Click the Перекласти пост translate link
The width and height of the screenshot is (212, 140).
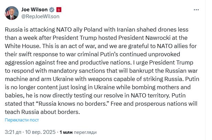pos(22,120)
